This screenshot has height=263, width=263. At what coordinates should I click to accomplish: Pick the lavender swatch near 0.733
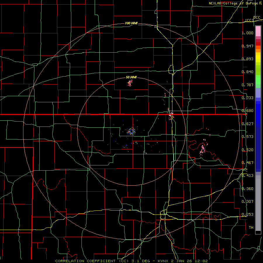click(x=258, y=93)
